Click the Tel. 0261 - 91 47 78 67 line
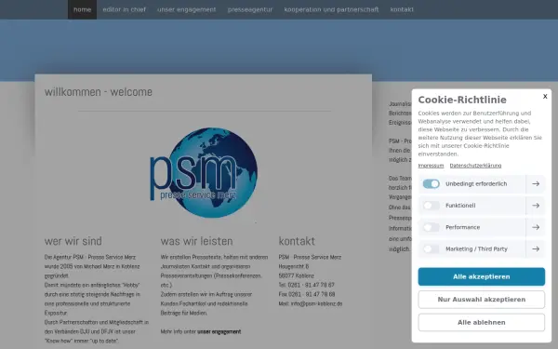 click(306, 285)
